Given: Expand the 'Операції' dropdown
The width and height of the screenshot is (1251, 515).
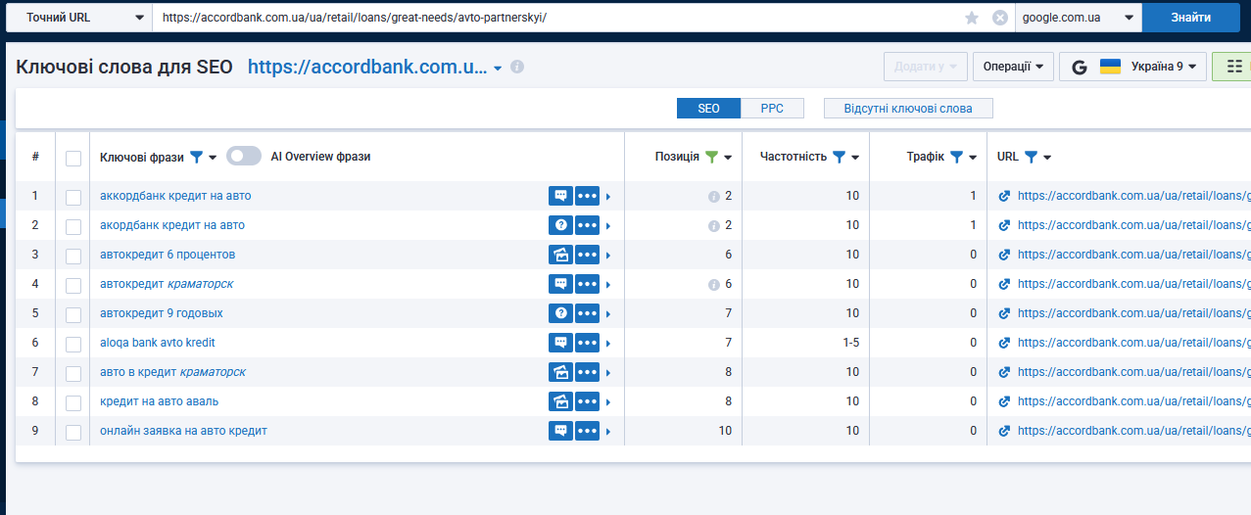Looking at the screenshot, I should pos(1013,67).
